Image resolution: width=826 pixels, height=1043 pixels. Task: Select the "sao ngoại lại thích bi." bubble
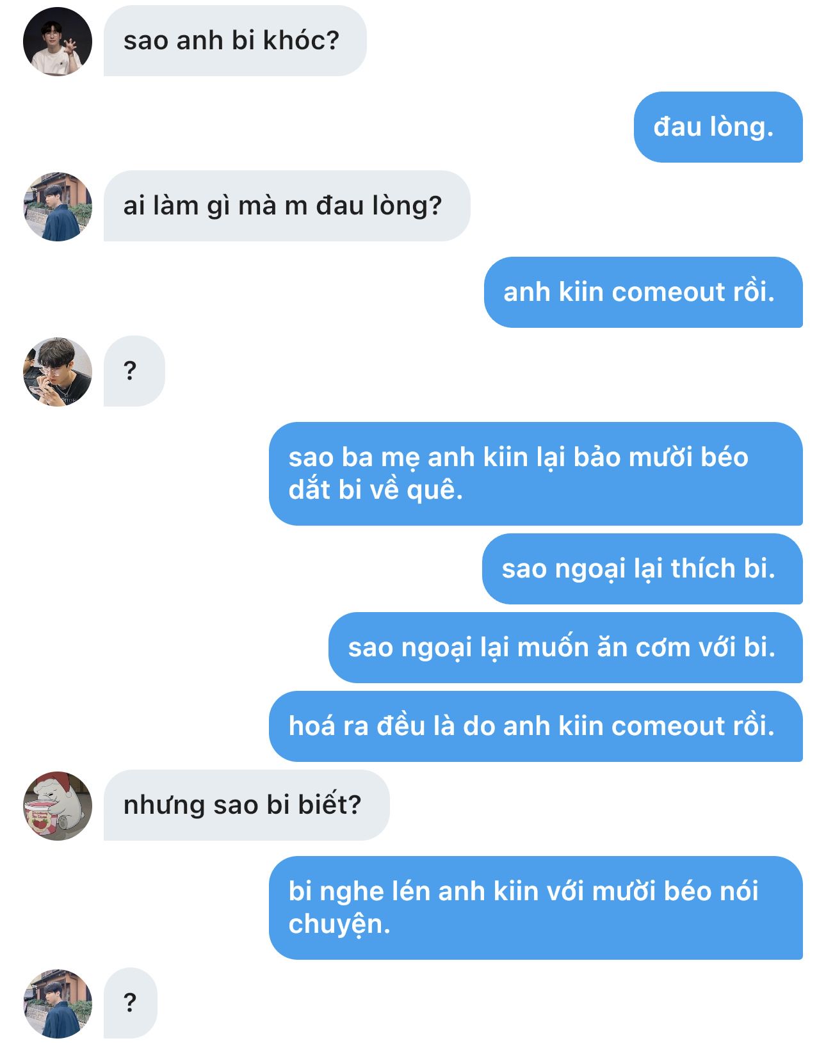click(x=642, y=569)
